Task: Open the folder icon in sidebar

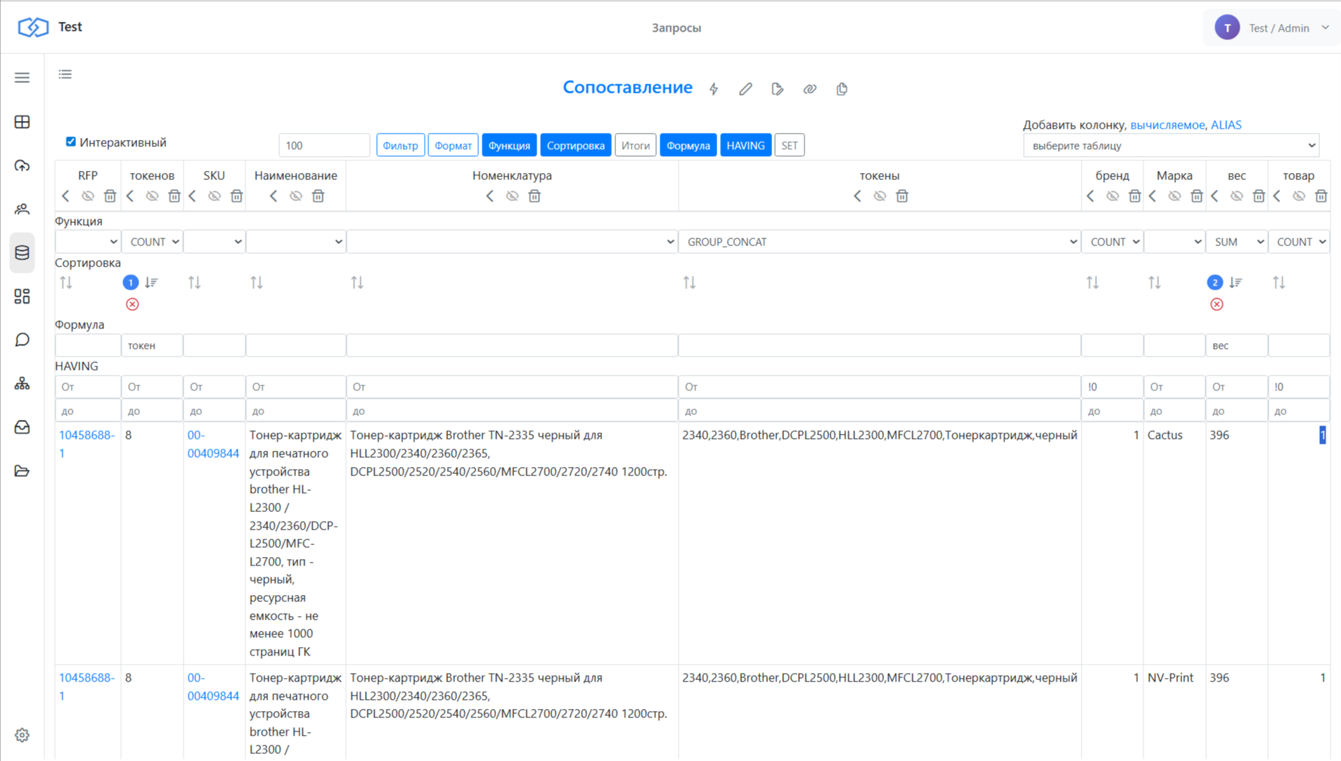Action: click(x=23, y=471)
